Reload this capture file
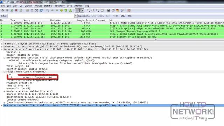The height and width of the screenshot is (126, 224). pos(41,10)
